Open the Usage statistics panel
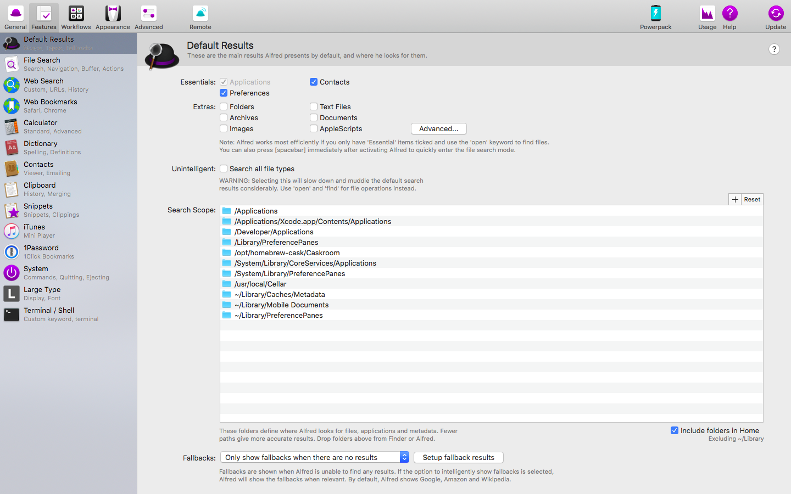Image resolution: width=791 pixels, height=494 pixels. [706, 16]
